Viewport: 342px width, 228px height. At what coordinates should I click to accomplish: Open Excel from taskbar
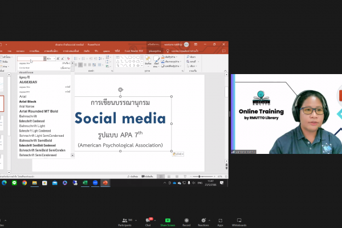85,183
